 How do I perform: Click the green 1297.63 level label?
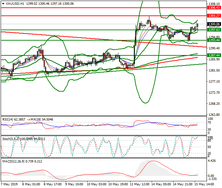point(214,30)
